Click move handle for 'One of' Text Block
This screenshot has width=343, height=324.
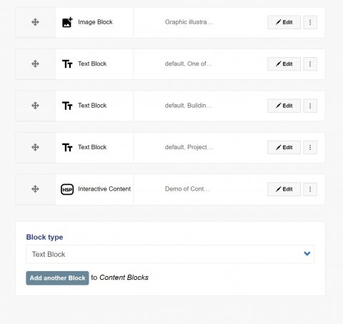[x=35, y=64]
